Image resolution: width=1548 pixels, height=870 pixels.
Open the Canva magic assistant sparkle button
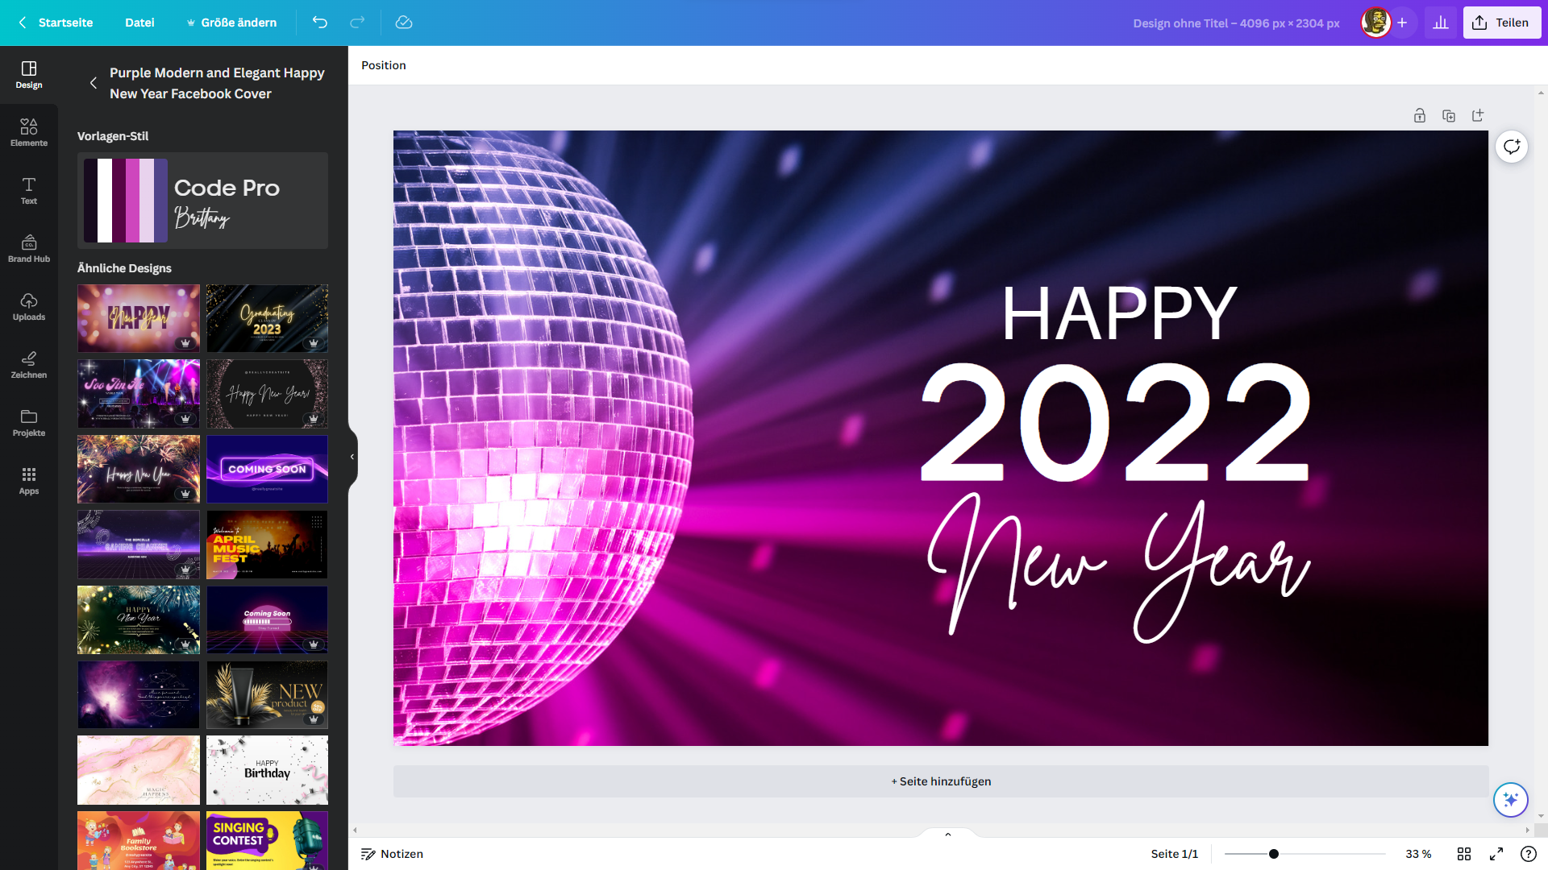tap(1510, 799)
